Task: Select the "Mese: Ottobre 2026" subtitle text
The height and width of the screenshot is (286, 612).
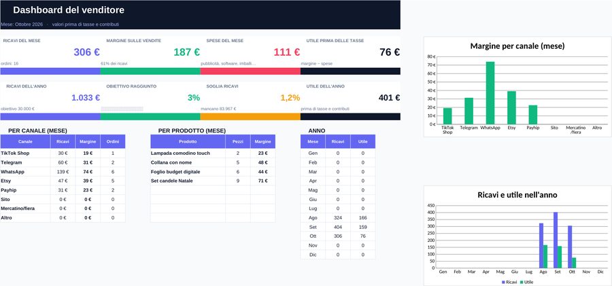Action: 22,24
